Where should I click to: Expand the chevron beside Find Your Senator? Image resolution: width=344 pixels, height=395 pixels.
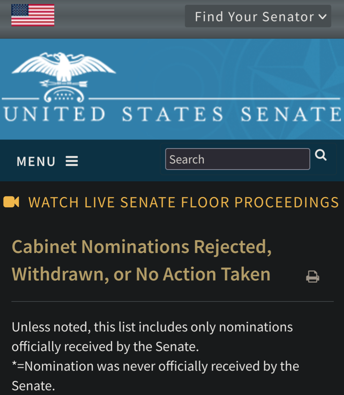[323, 17]
